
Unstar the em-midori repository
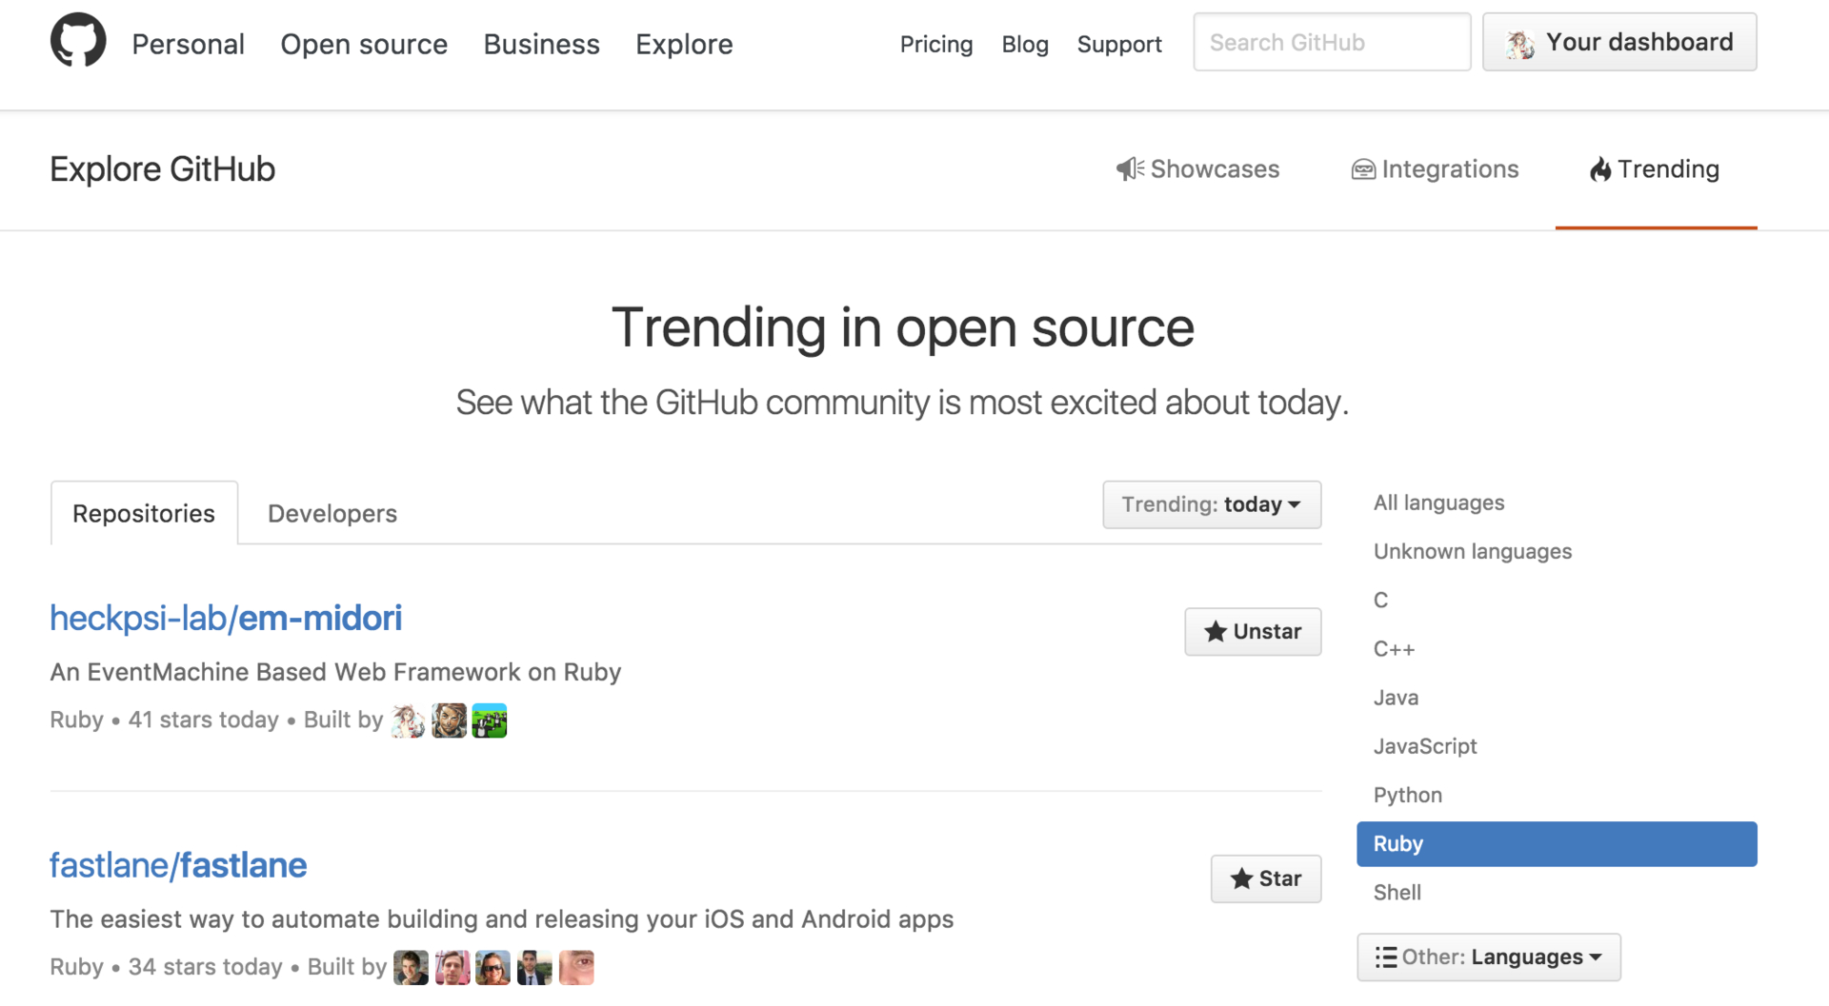[1253, 632]
